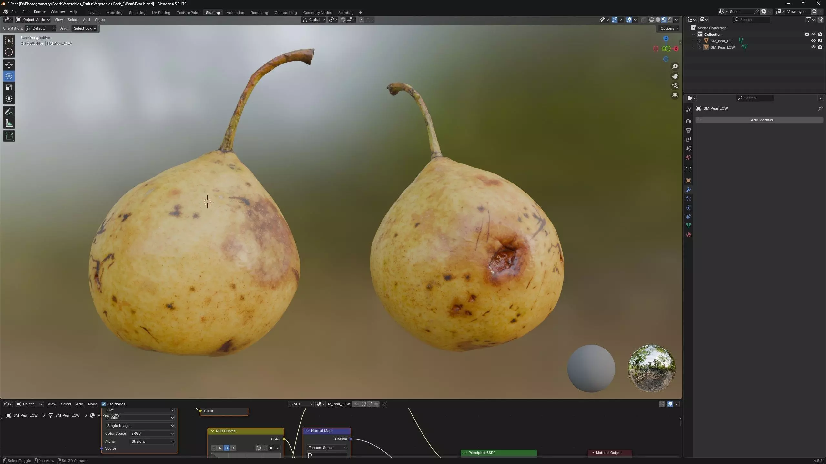
Task: Disable SM_Pear_LOW in renders
Action: [x=820, y=47]
